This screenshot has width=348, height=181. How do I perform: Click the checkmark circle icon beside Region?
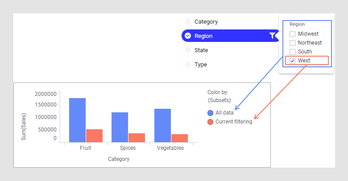[188, 36]
